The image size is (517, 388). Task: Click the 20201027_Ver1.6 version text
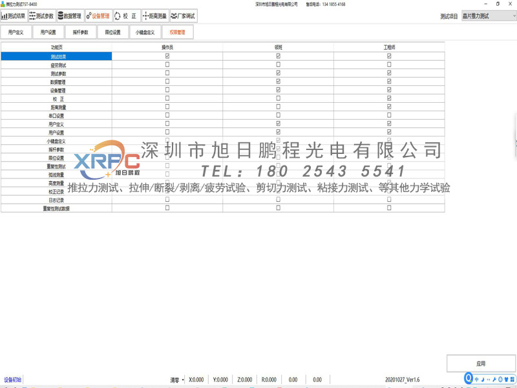[x=402, y=380]
